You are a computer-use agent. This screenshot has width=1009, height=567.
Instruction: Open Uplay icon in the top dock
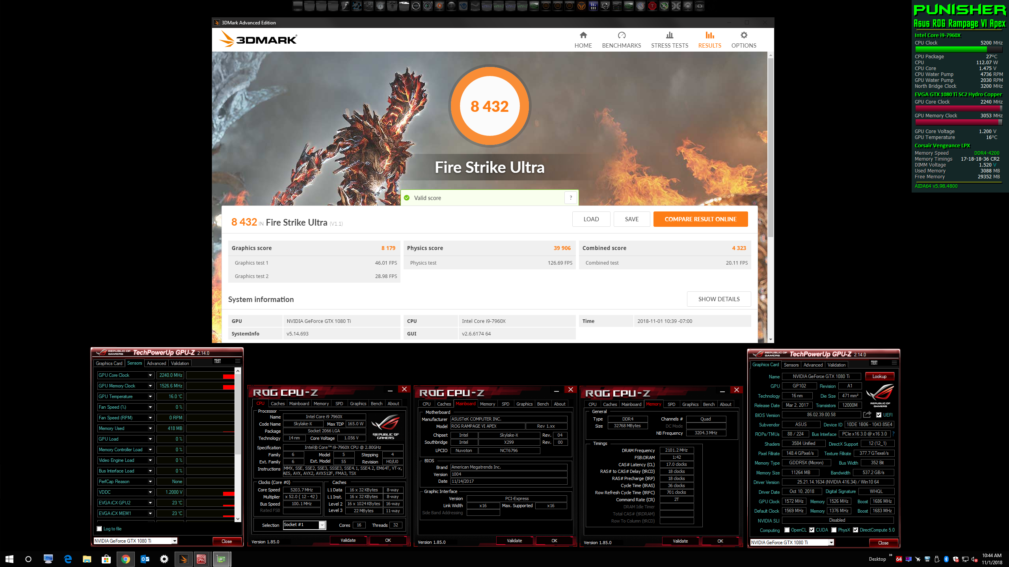[463, 6]
